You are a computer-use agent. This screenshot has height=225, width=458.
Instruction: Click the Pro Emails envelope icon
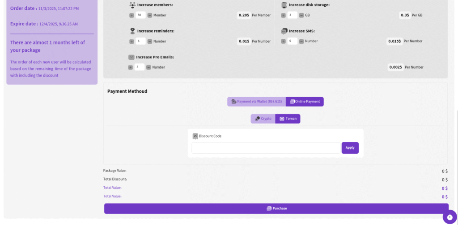[x=131, y=57]
